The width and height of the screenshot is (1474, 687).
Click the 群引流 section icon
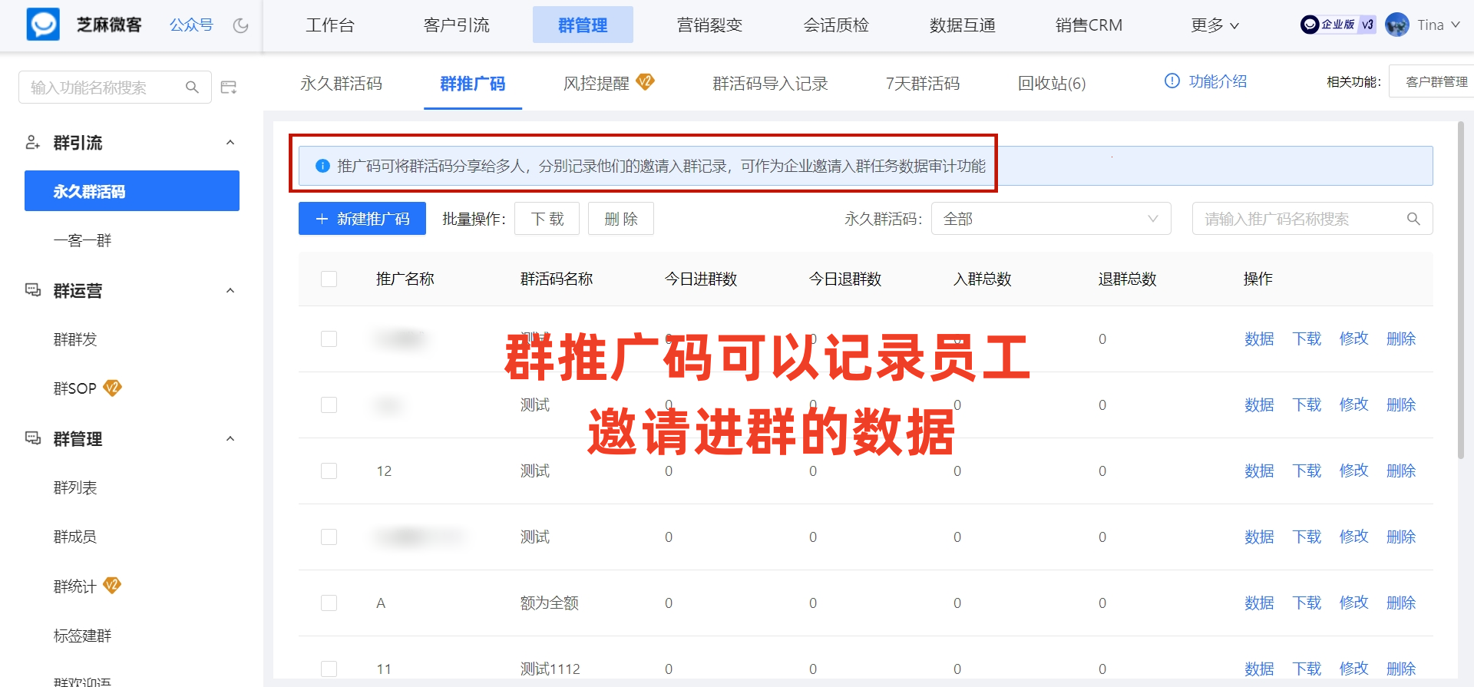(x=33, y=142)
